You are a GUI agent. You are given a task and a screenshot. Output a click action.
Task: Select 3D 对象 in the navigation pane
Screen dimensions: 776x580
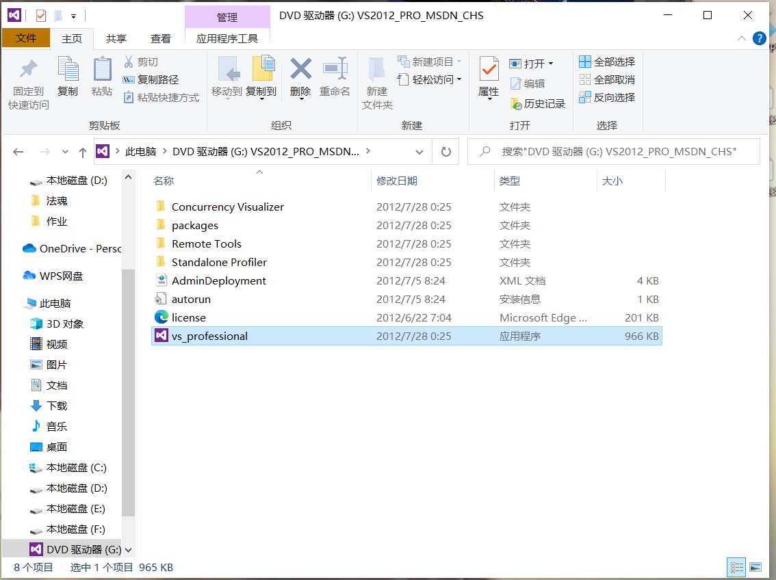click(x=56, y=324)
